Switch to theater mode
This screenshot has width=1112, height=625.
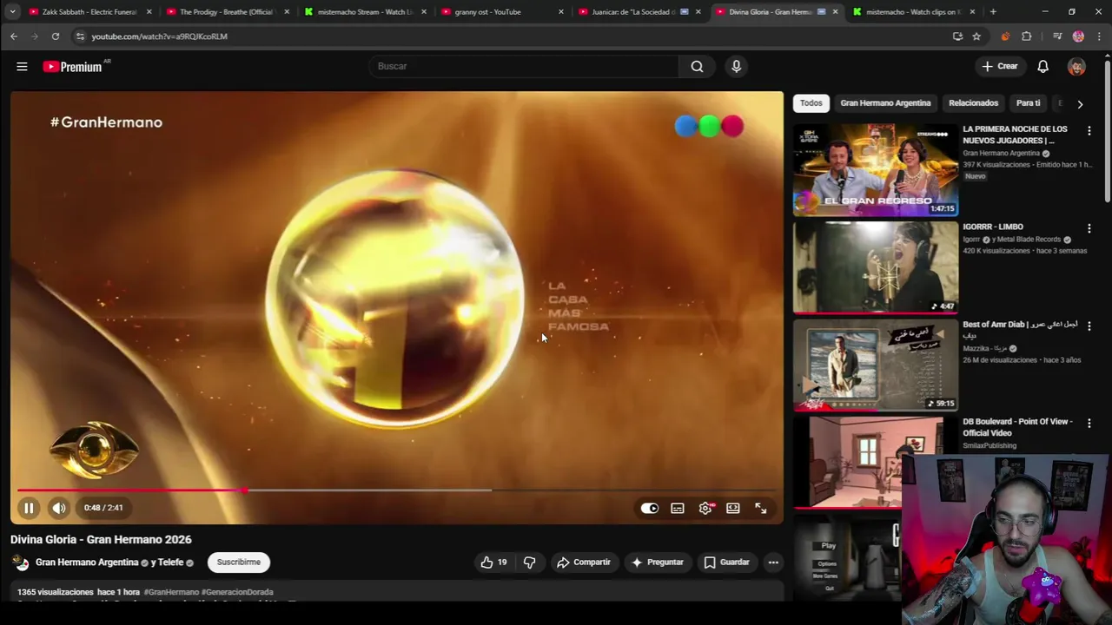(x=733, y=508)
